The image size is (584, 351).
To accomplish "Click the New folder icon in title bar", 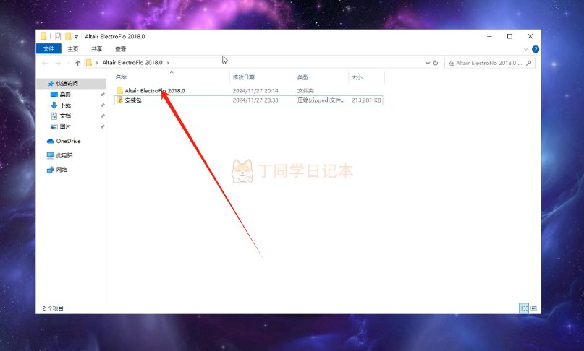I will point(68,36).
